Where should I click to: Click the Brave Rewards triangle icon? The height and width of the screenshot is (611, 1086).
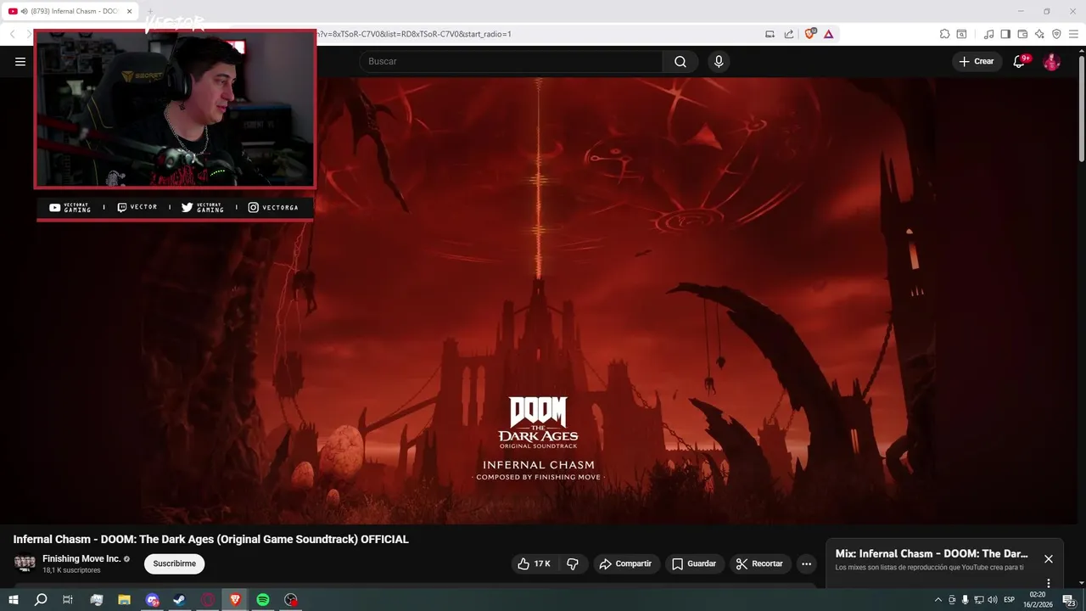point(828,34)
